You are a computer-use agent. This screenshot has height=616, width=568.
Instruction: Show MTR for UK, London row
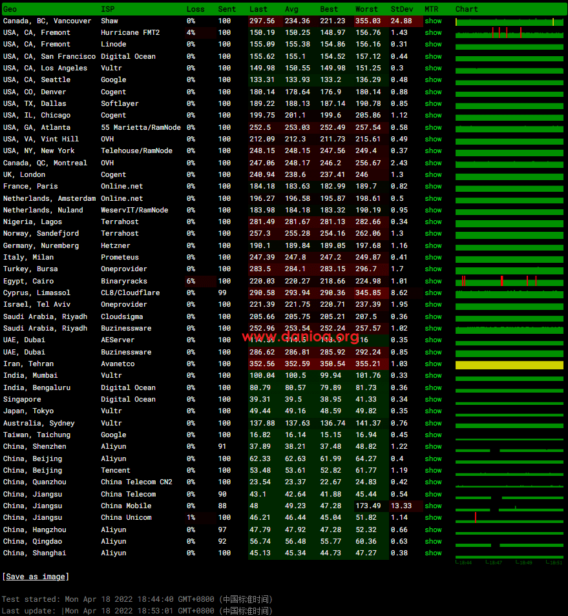tap(433, 174)
